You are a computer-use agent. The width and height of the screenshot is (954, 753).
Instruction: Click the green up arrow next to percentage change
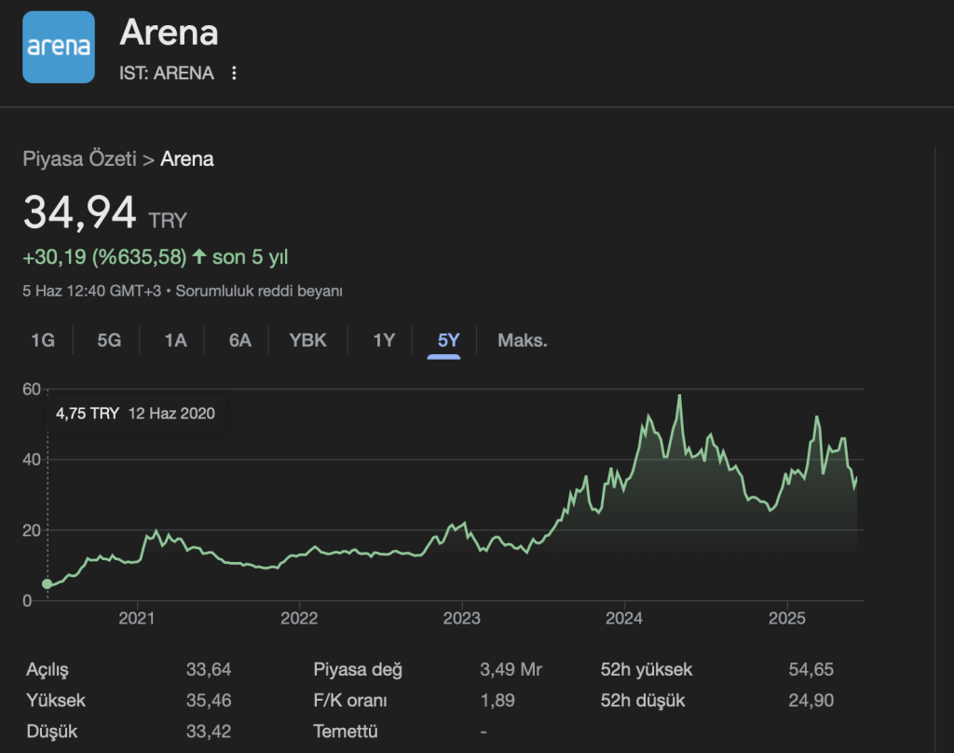[198, 256]
